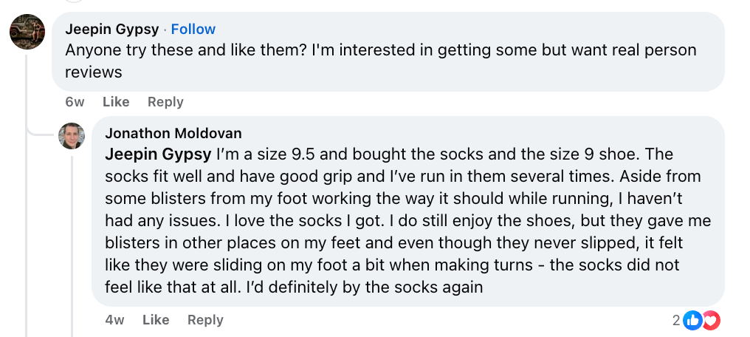Click the red heart reaction icon
This screenshot has height=337, width=750.
[710, 320]
